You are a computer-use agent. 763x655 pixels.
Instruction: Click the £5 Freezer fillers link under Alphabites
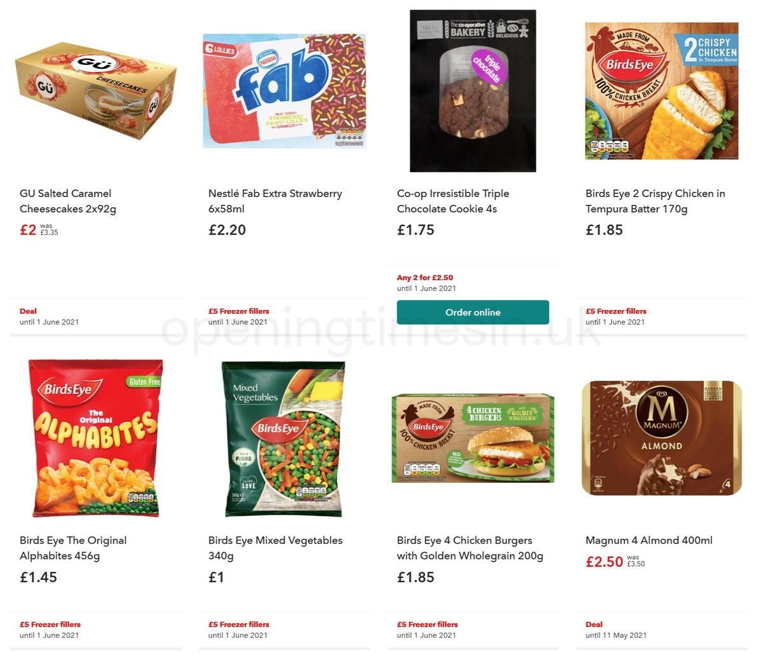pyautogui.click(x=50, y=625)
